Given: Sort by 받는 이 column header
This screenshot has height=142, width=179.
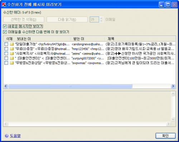Looking at the screenshot, I should (88, 39).
